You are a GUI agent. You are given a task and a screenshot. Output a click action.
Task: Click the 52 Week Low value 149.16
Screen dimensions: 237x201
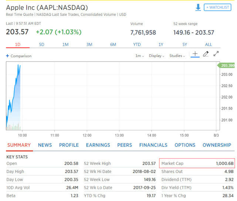tap(150, 180)
